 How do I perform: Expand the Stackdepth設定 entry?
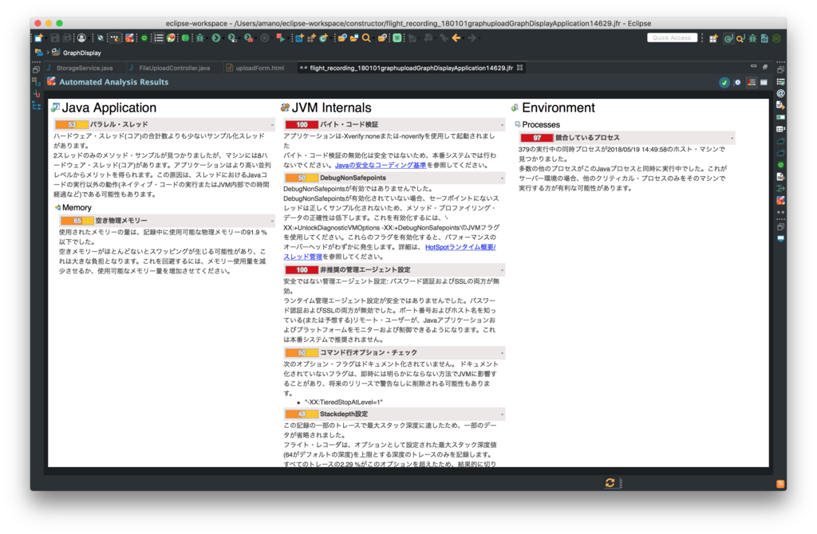(503, 414)
